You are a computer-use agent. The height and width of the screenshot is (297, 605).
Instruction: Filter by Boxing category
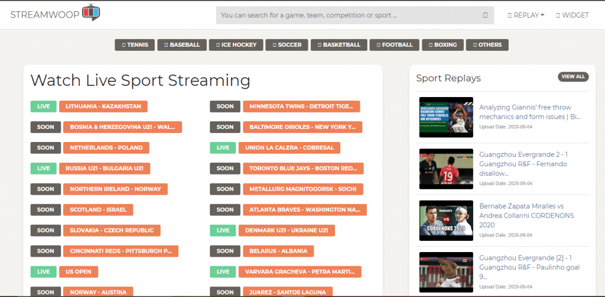coord(443,45)
